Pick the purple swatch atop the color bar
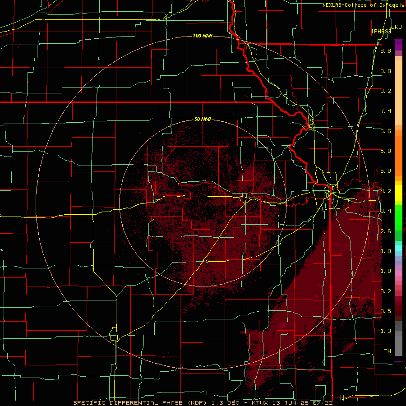 click(398, 45)
